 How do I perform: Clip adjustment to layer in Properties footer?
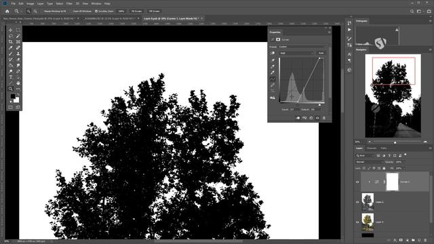pyautogui.click(x=298, y=118)
